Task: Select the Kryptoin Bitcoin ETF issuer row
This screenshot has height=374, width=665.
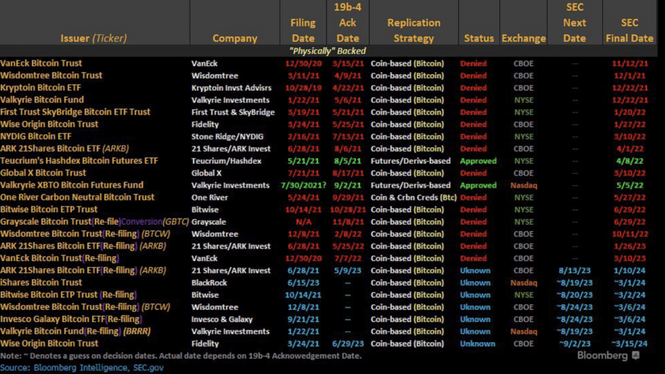Action: point(41,88)
